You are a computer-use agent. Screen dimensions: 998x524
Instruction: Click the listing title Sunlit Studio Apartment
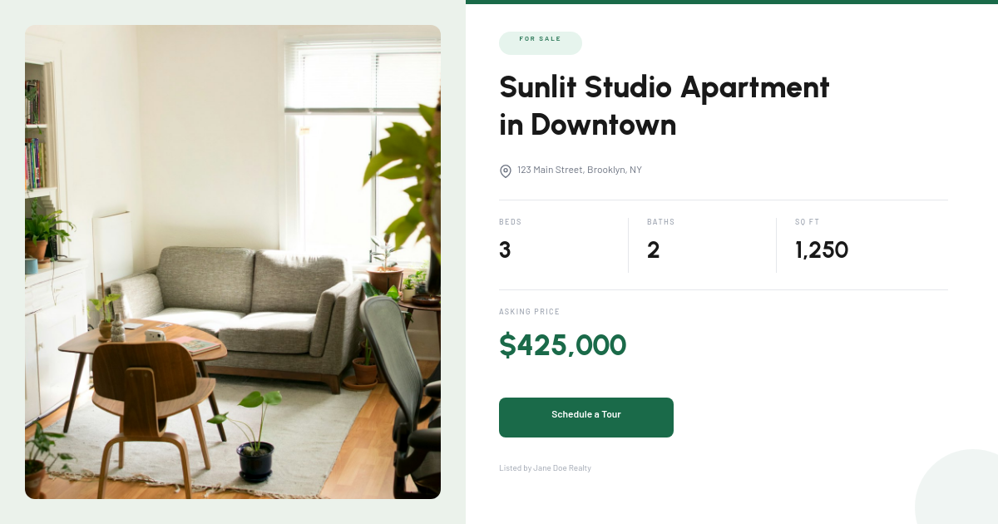tap(664, 106)
